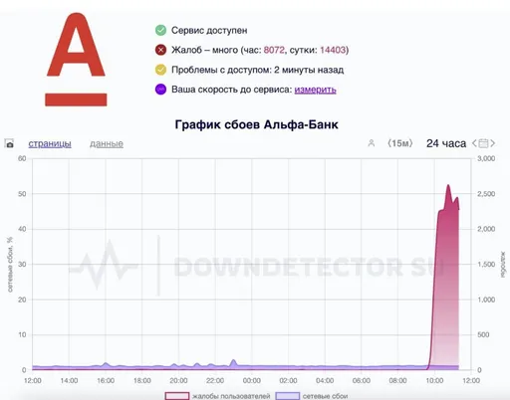Toggle сетевые сбои legend series
The height and width of the screenshot is (400, 510).
tap(312, 396)
